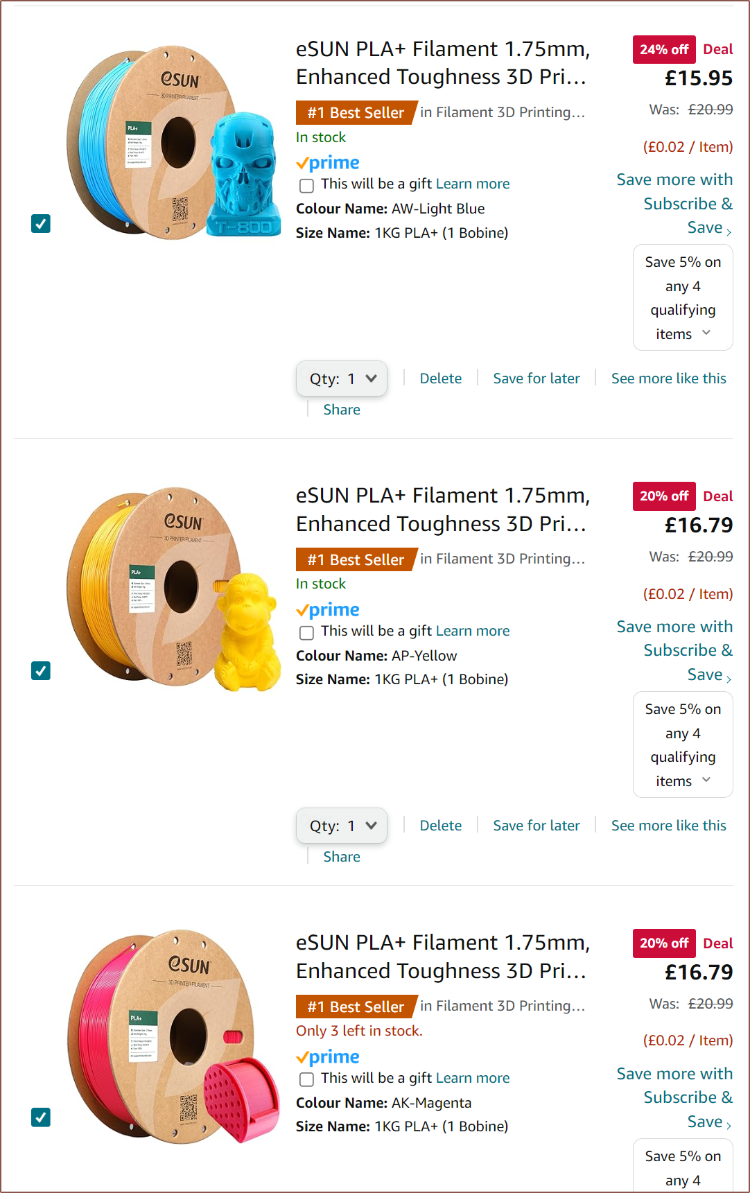This screenshot has height=1193, width=750.
Task: Click the Prime logo on Magenta filament
Action: [x=328, y=1057]
